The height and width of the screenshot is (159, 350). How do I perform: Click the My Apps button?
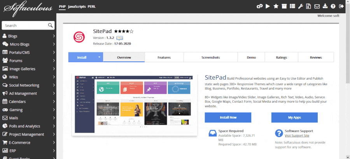(x=294, y=117)
